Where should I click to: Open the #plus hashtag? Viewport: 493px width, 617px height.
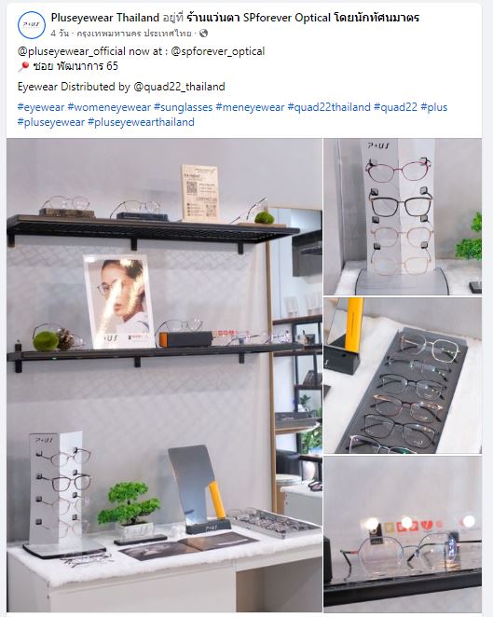(x=434, y=107)
